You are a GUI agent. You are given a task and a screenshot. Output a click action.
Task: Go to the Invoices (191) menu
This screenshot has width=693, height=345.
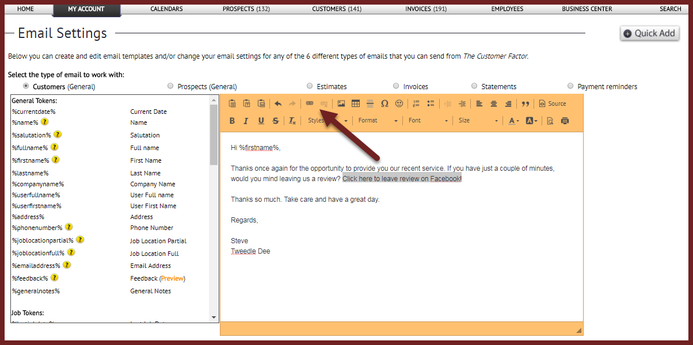click(x=425, y=9)
